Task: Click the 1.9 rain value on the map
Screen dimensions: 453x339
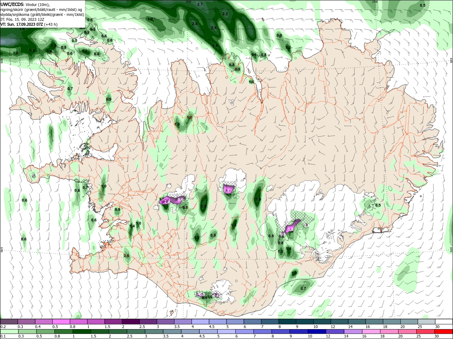Action: coord(203,207)
